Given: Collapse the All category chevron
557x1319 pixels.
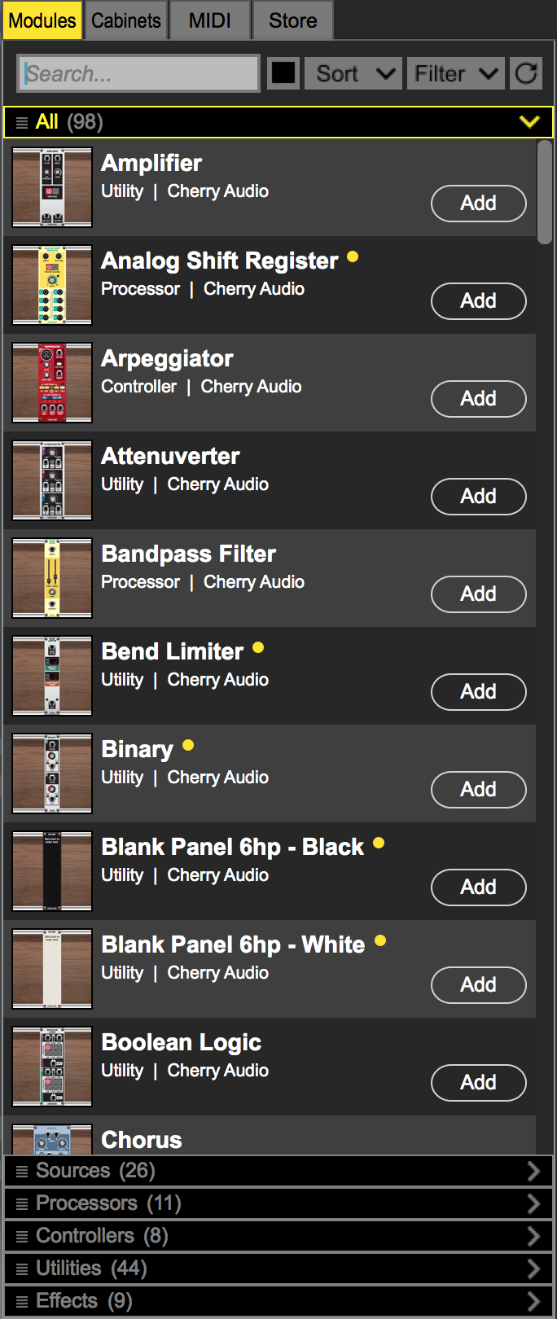Looking at the screenshot, I should click(529, 122).
